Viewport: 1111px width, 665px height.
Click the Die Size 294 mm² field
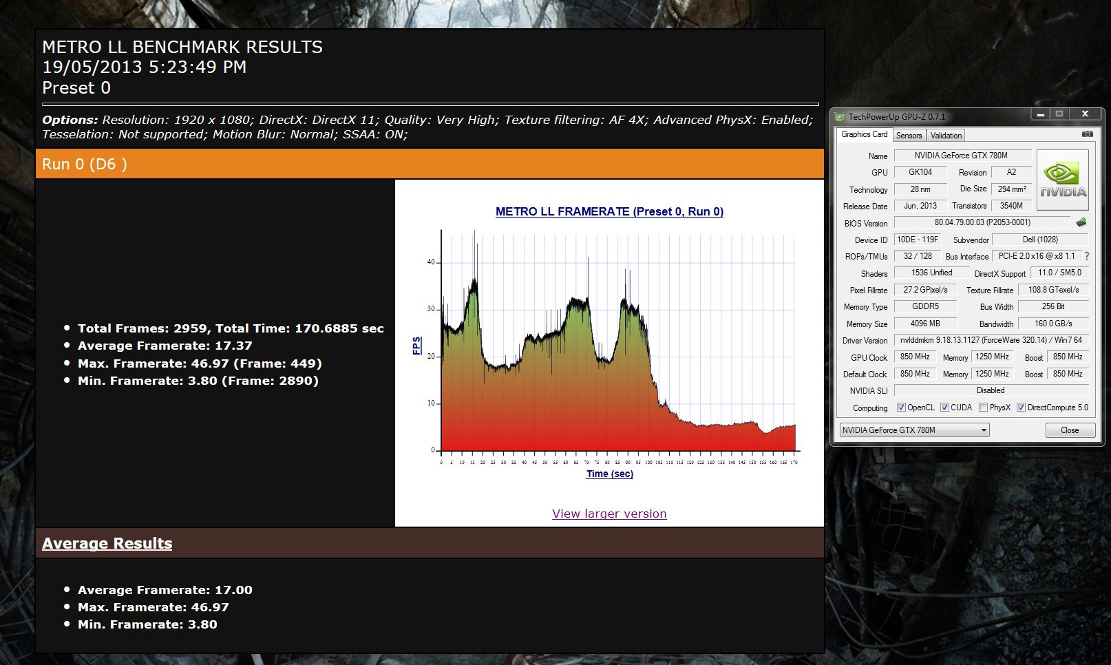(1011, 189)
